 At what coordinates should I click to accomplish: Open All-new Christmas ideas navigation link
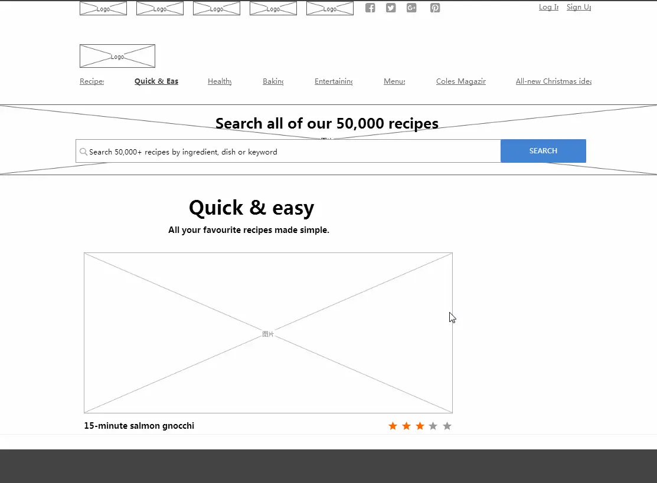click(x=554, y=81)
